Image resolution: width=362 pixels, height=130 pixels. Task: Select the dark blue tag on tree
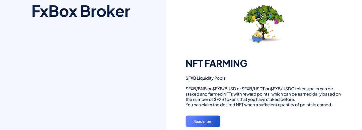pos(258,14)
